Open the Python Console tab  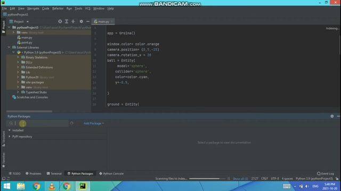111,173
